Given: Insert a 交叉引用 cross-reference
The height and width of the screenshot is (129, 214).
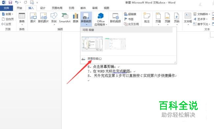Looking at the screenshot, I should pyautogui.click(x=131, y=24).
